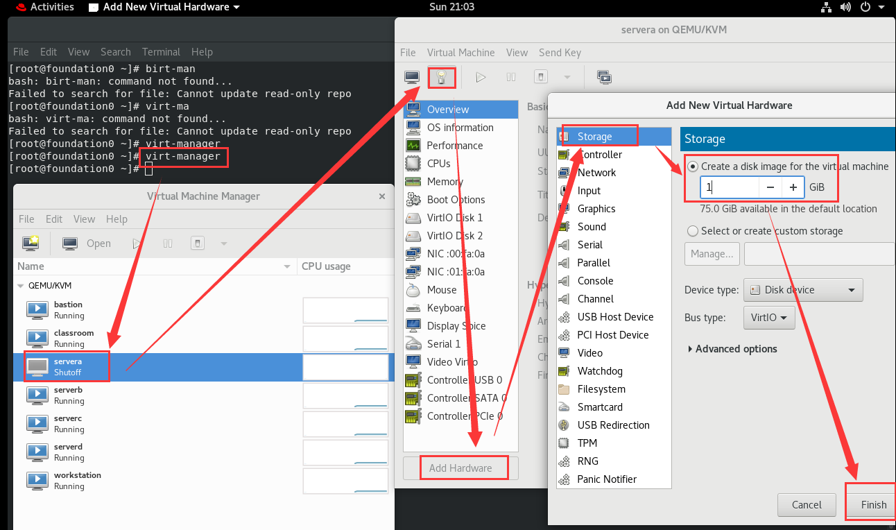Select the USB Host Device hardware type icon

coord(565,317)
